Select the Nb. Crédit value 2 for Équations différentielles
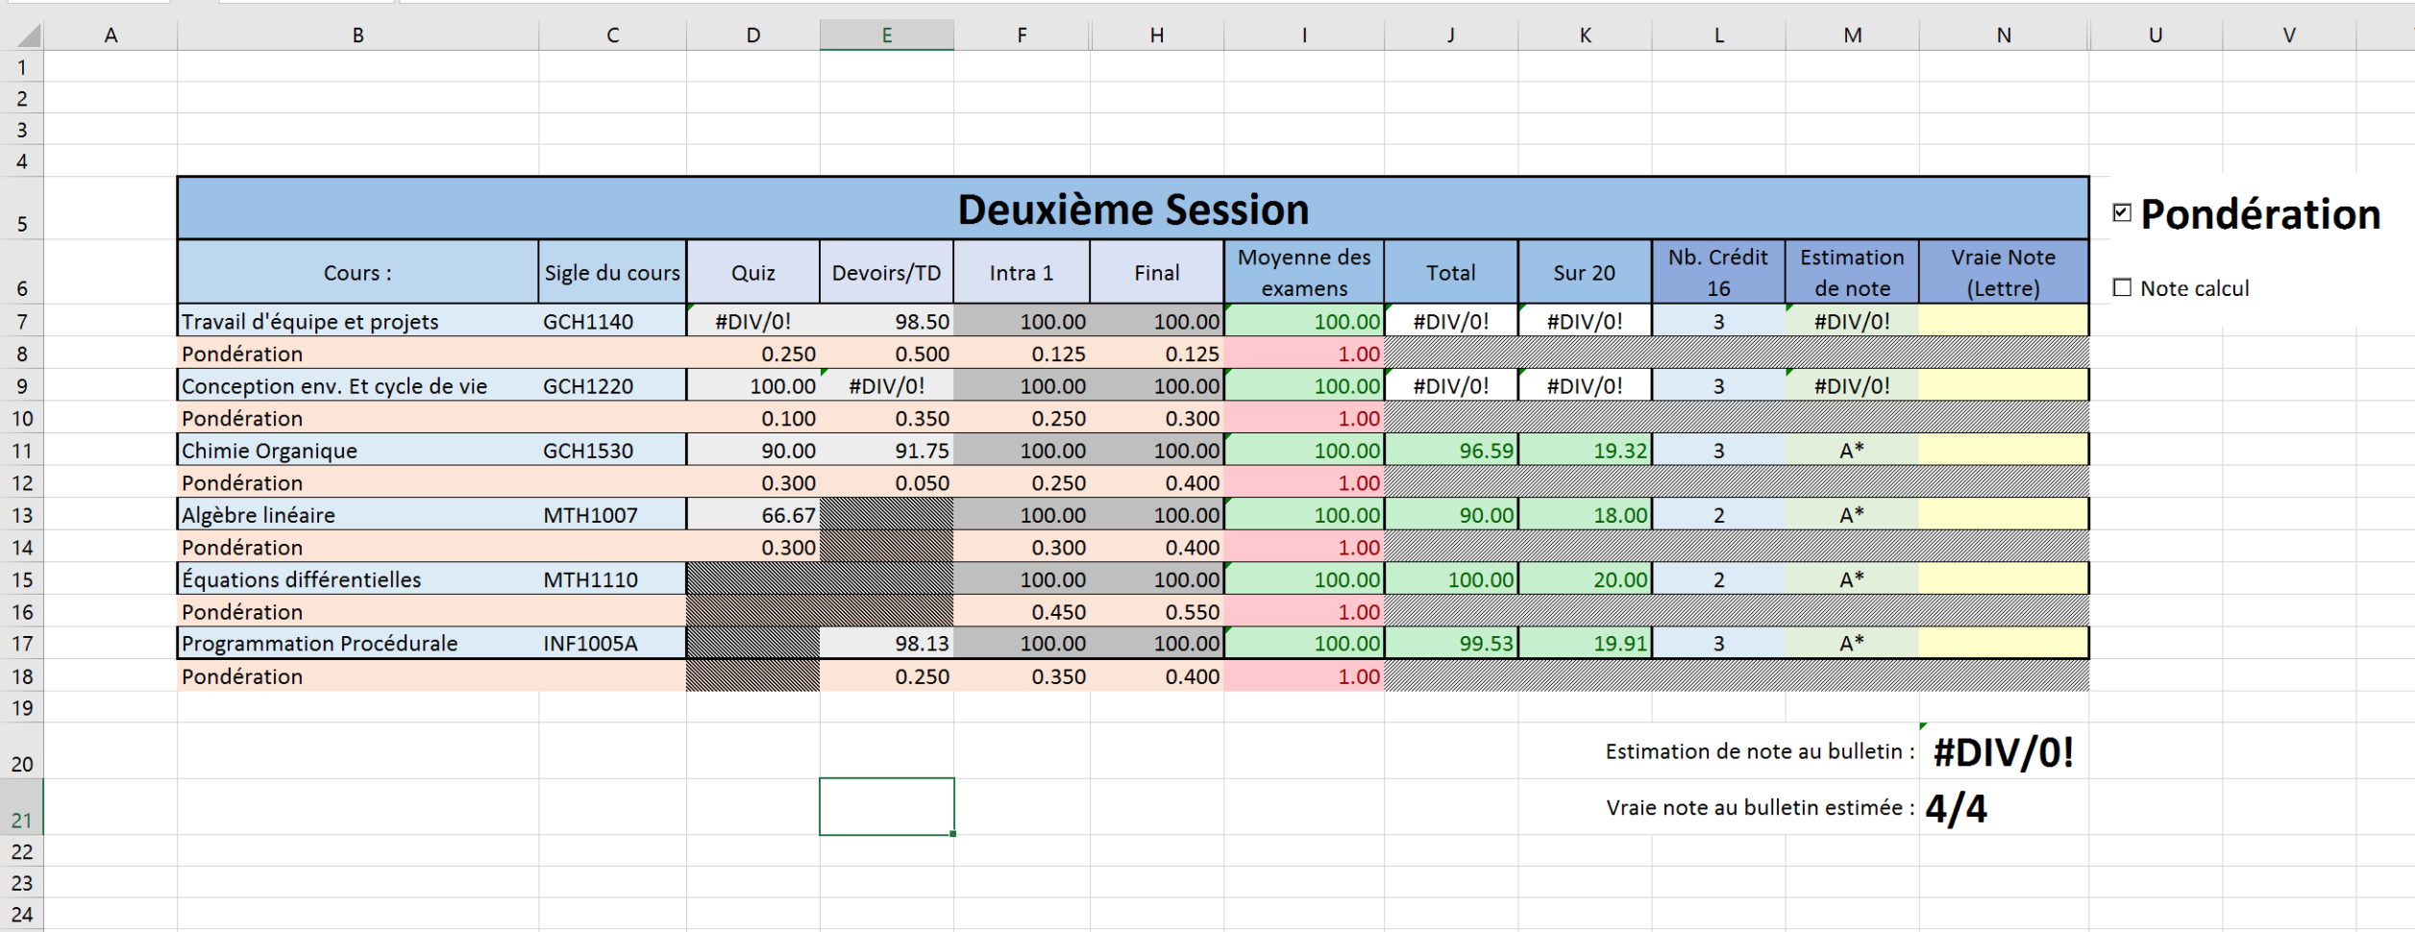This screenshot has width=2415, height=932. [x=1719, y=578]
